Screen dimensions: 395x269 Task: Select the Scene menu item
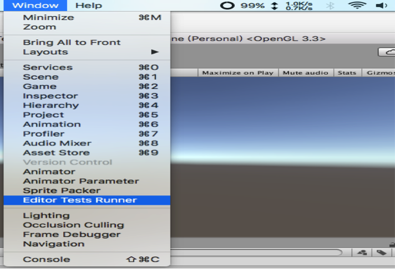click(87, 77)
